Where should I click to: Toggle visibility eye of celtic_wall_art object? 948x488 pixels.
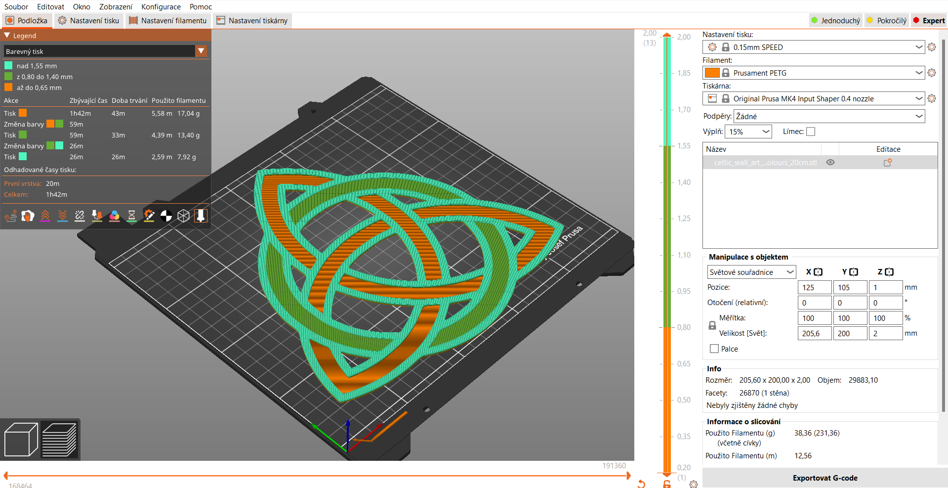tap(830, 162)
